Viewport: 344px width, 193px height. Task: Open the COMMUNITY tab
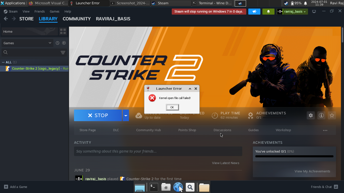(x=77, y=19)
